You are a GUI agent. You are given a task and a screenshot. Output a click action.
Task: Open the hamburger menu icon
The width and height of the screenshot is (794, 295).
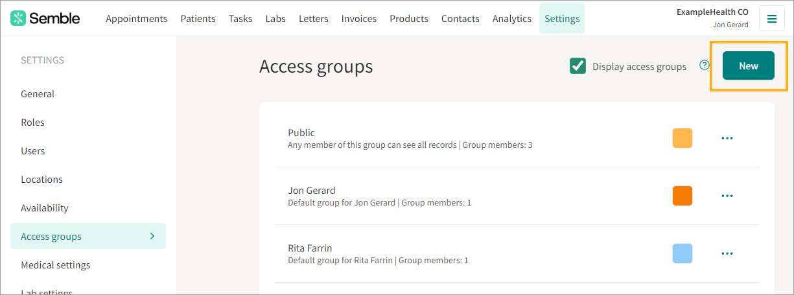click(x=771, y=19)
